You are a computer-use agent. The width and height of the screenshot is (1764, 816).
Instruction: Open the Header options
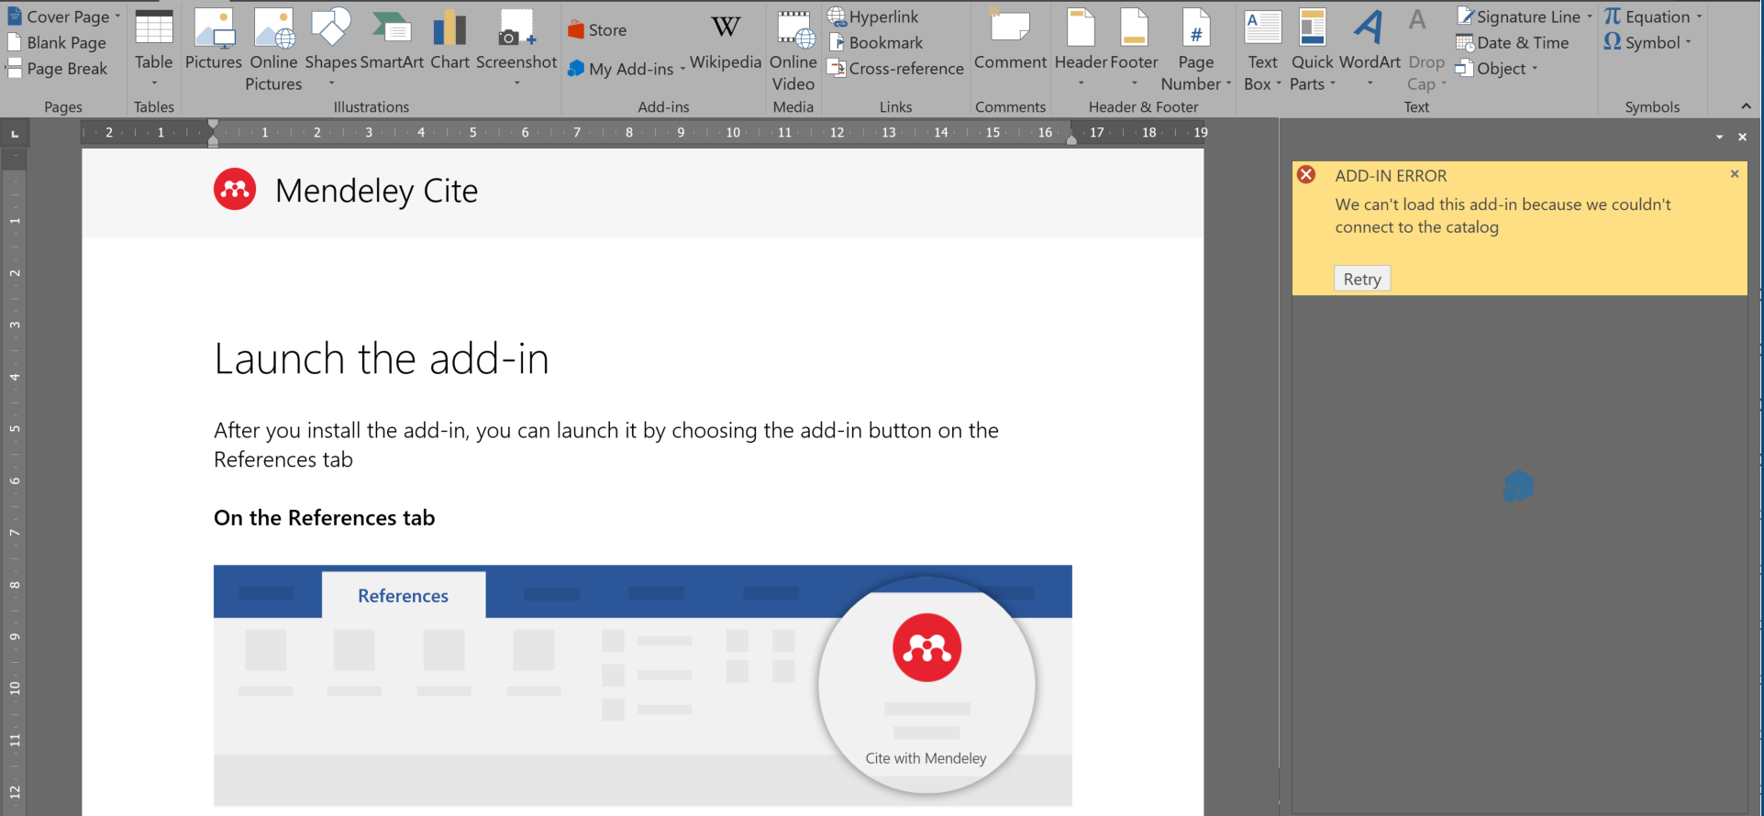(x=1081, y=50)
